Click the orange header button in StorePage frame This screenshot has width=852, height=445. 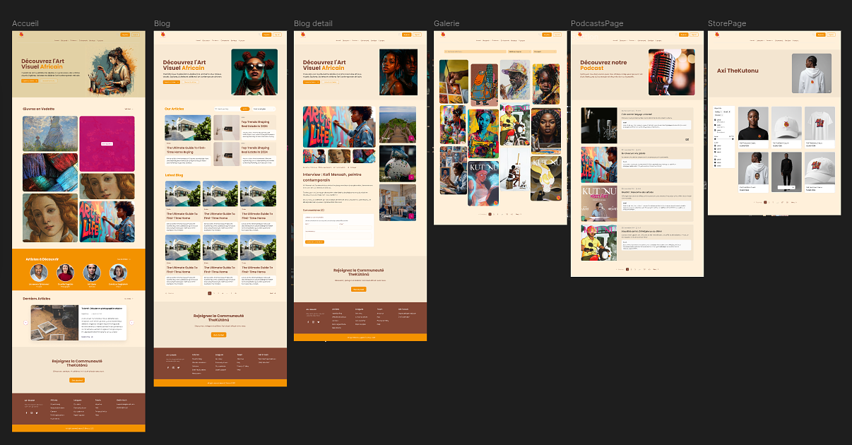820,35
